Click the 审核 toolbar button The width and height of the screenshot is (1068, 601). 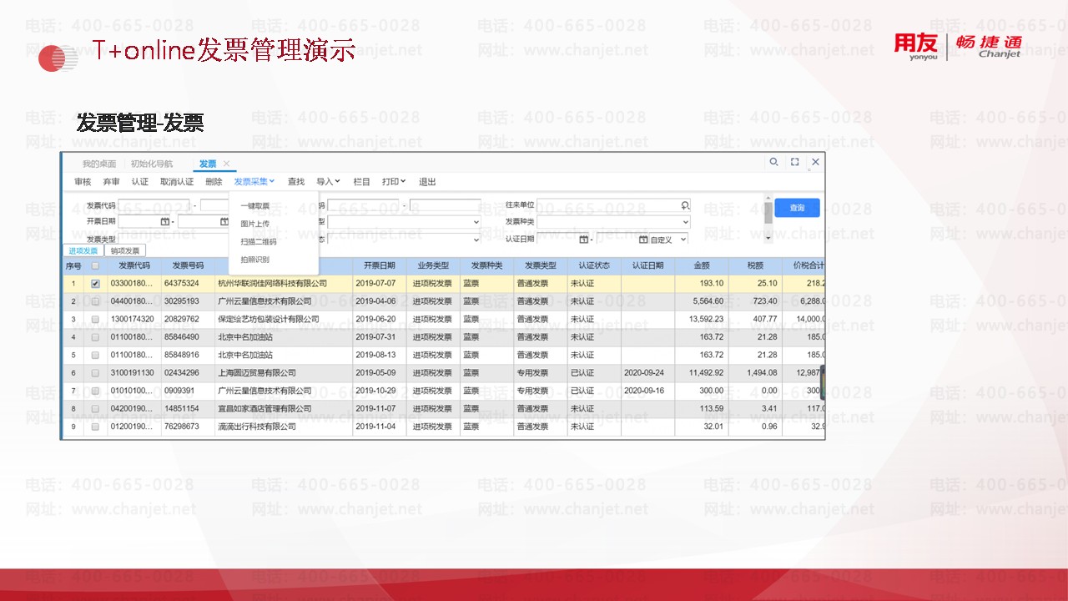(x=83, y=181)
